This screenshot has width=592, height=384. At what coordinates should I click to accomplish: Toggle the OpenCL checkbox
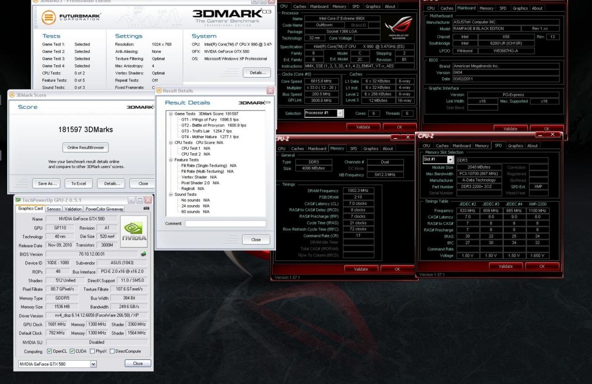49,351
